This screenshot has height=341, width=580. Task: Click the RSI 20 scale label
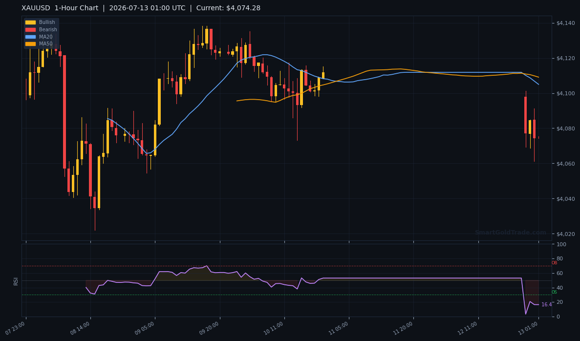[559, 302]
